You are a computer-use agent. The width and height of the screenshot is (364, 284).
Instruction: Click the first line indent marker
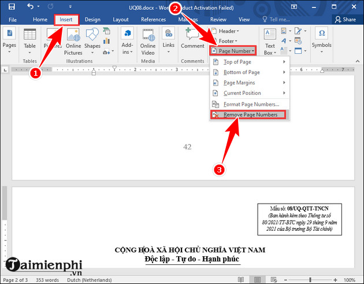[x=114, y=68]
